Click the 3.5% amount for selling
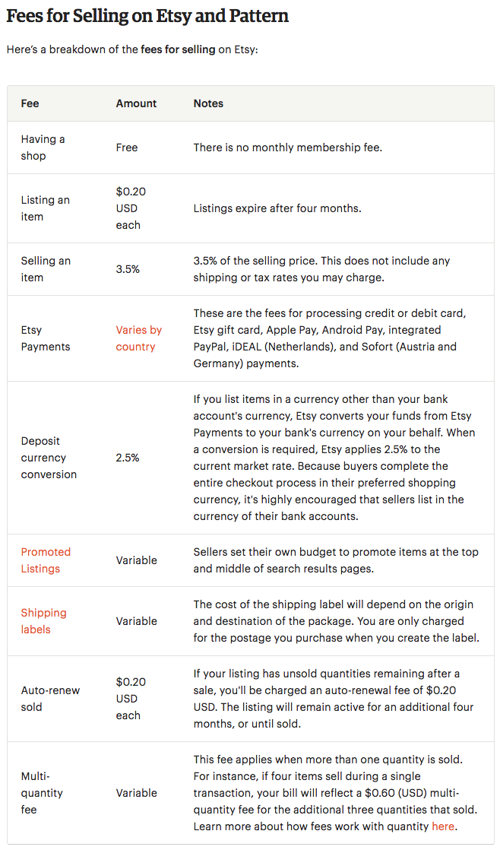Image resolution: width=500 pixels, height=850 pixels. click(128, 269)
